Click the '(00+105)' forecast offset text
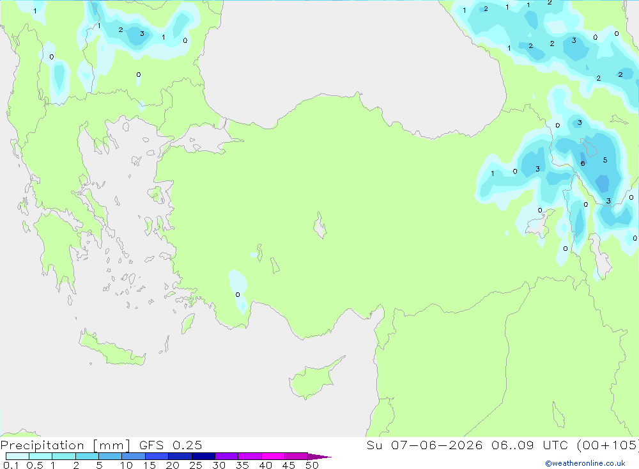Image resolution: width=639 pixels, height=469 pixels. tap(608, 445)
